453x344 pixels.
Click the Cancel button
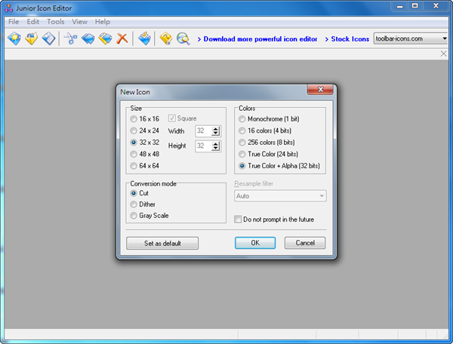click(305, 243)
